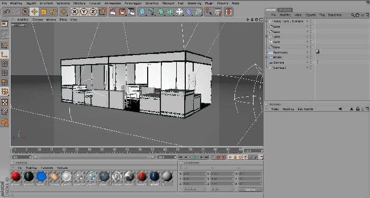
Task: Expand the Model object hierarchy
Action: pos(266,57)
